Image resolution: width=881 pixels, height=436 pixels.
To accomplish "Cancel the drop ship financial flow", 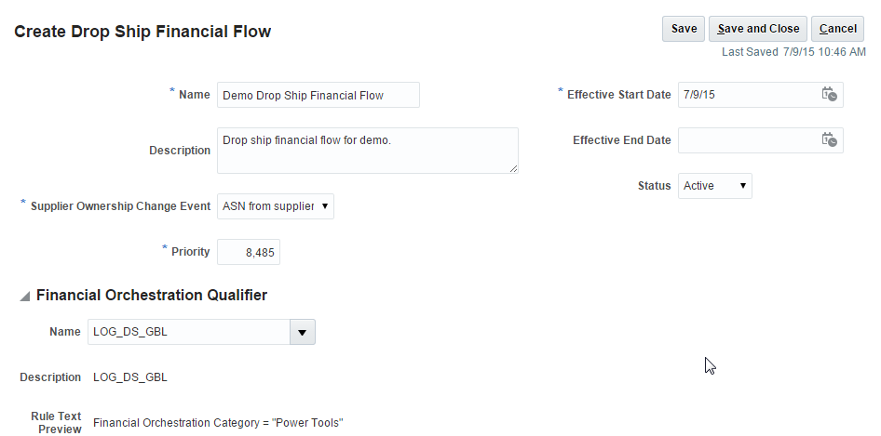I will tap(837, 29).
